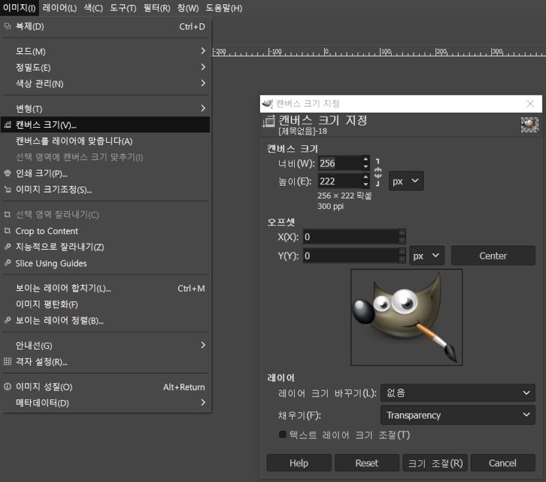The image size is (546, 482).
Task: Click the canvas resize icon in dialog header
Action: pyautogui.click(x=269, y=122)
